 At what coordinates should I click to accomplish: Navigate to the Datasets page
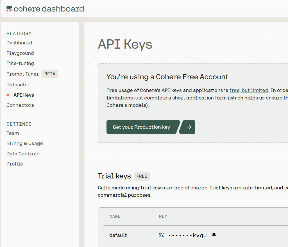(17, 85)
